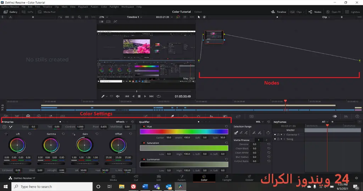Image resolution: width=363 pixels, height=191 pixels.
Task: Reset the Denoise value
Action: tap(269, 144)
